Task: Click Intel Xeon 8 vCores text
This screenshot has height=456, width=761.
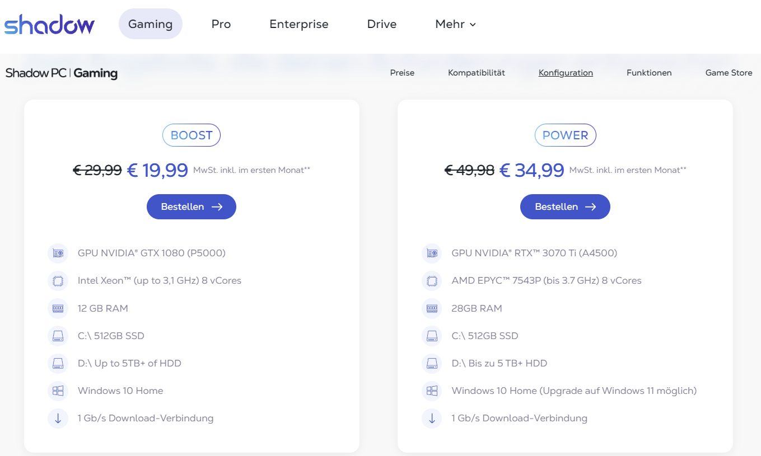Action: (x=160, y=280)
